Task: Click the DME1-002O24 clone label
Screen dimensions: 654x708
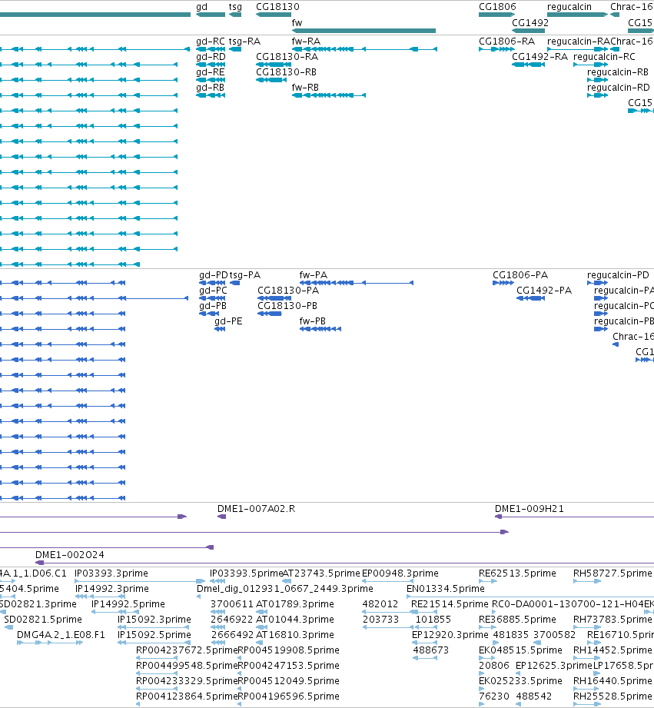Action: [70, 555]
